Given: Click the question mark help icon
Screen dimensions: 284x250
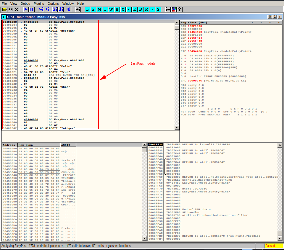Looking at the screenshot, I should click(179, 9).
